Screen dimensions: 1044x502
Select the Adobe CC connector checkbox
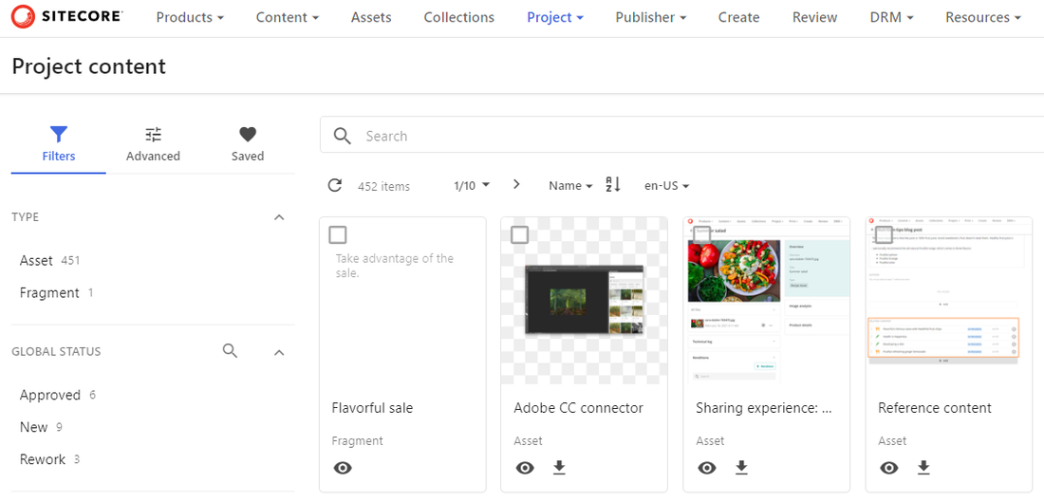pyautogui.click(x=519, y=234)
